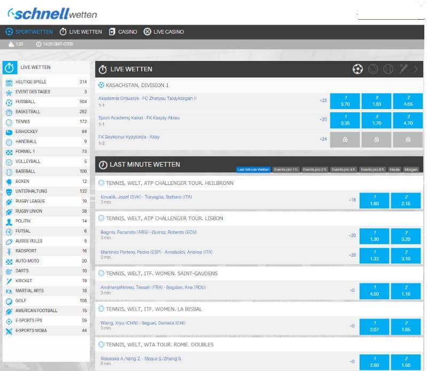Select the Events pro 1h tab
Screen dimensions: 427x371
[286, 169]
